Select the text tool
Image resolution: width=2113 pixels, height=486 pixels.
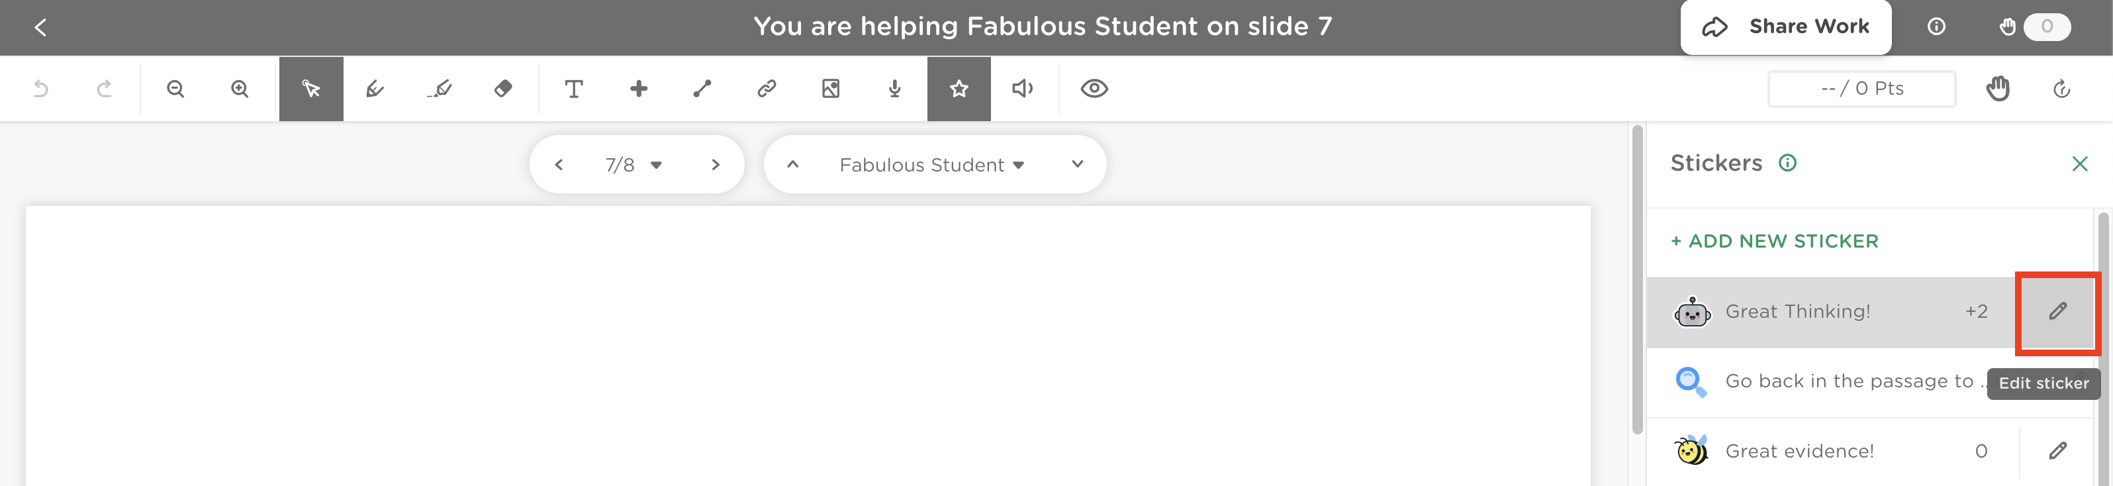pos(574,89)
